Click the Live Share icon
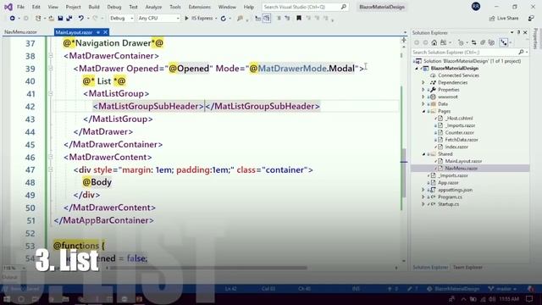The image size is (542, 305). [492, 19]
